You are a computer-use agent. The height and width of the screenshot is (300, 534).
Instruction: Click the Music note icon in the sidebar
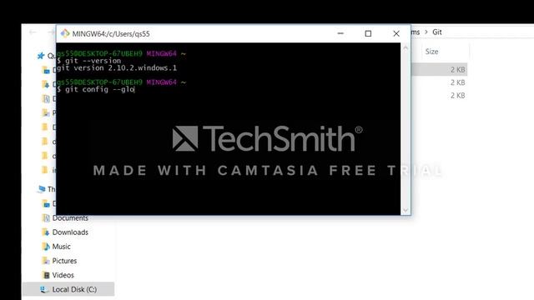click(x=46, y=247)
